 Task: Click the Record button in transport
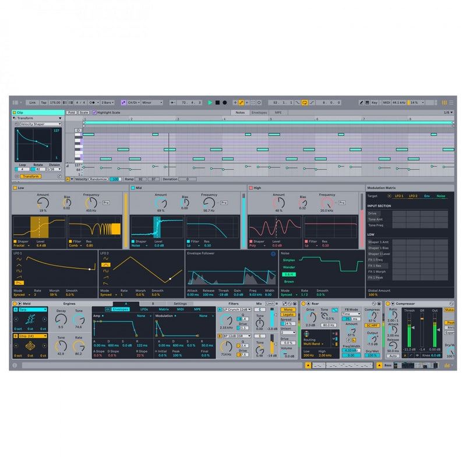[224, 103]
